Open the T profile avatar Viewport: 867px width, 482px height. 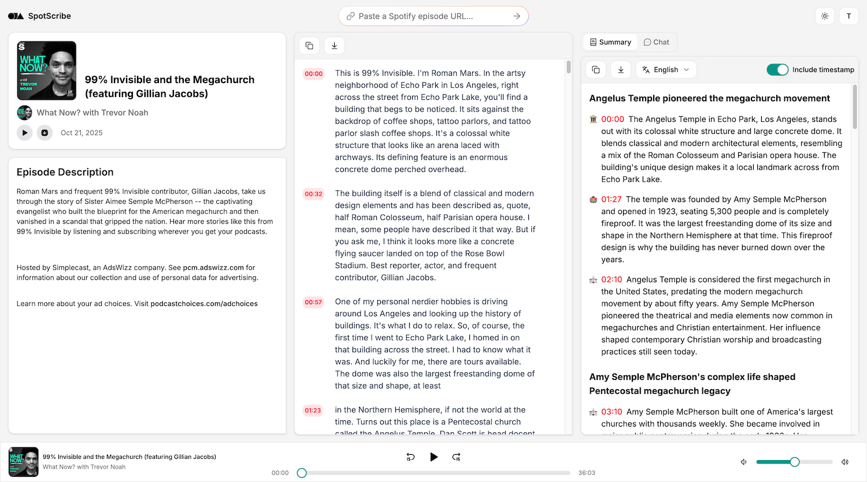pos(849,16)
